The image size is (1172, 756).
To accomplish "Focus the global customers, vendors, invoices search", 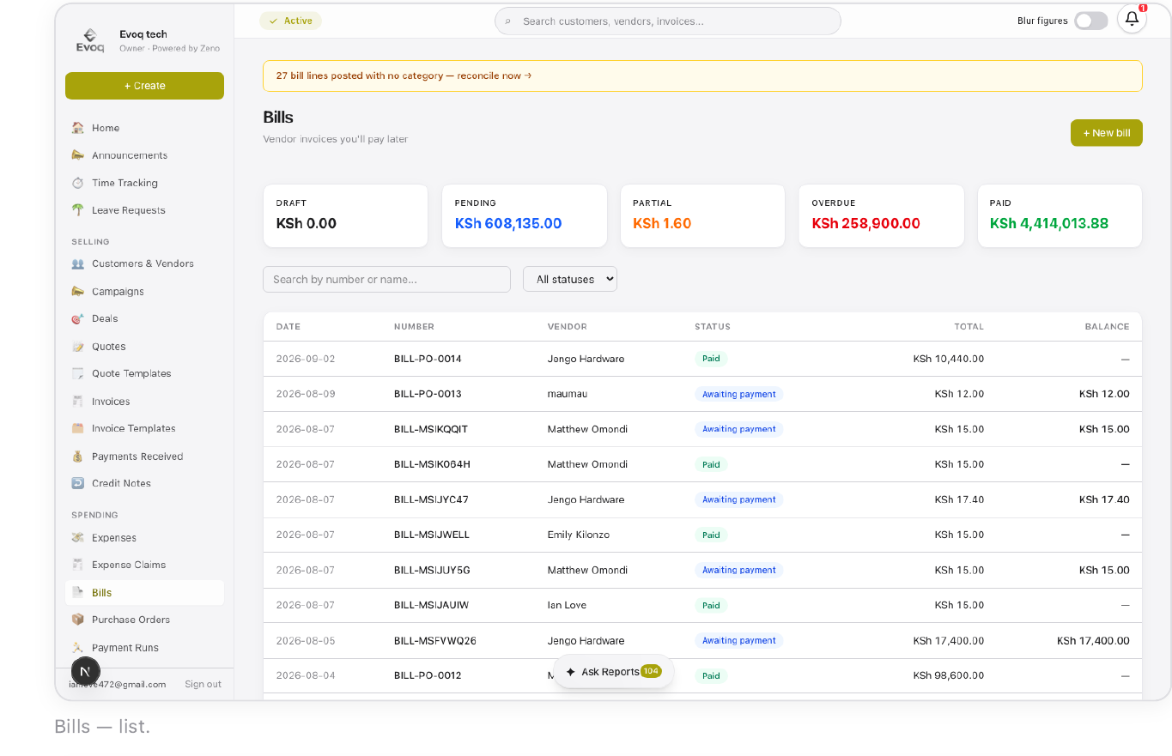I will coord(668,21).
